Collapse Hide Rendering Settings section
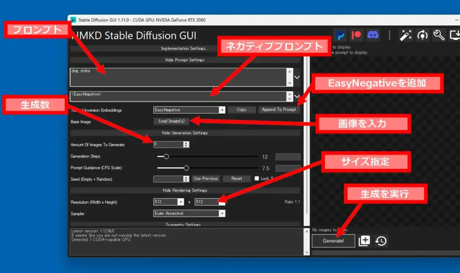This screenshot has width=460, height=273. point(185,190)
